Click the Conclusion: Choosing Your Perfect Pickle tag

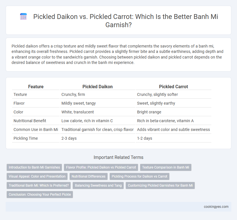pos(40,195)
